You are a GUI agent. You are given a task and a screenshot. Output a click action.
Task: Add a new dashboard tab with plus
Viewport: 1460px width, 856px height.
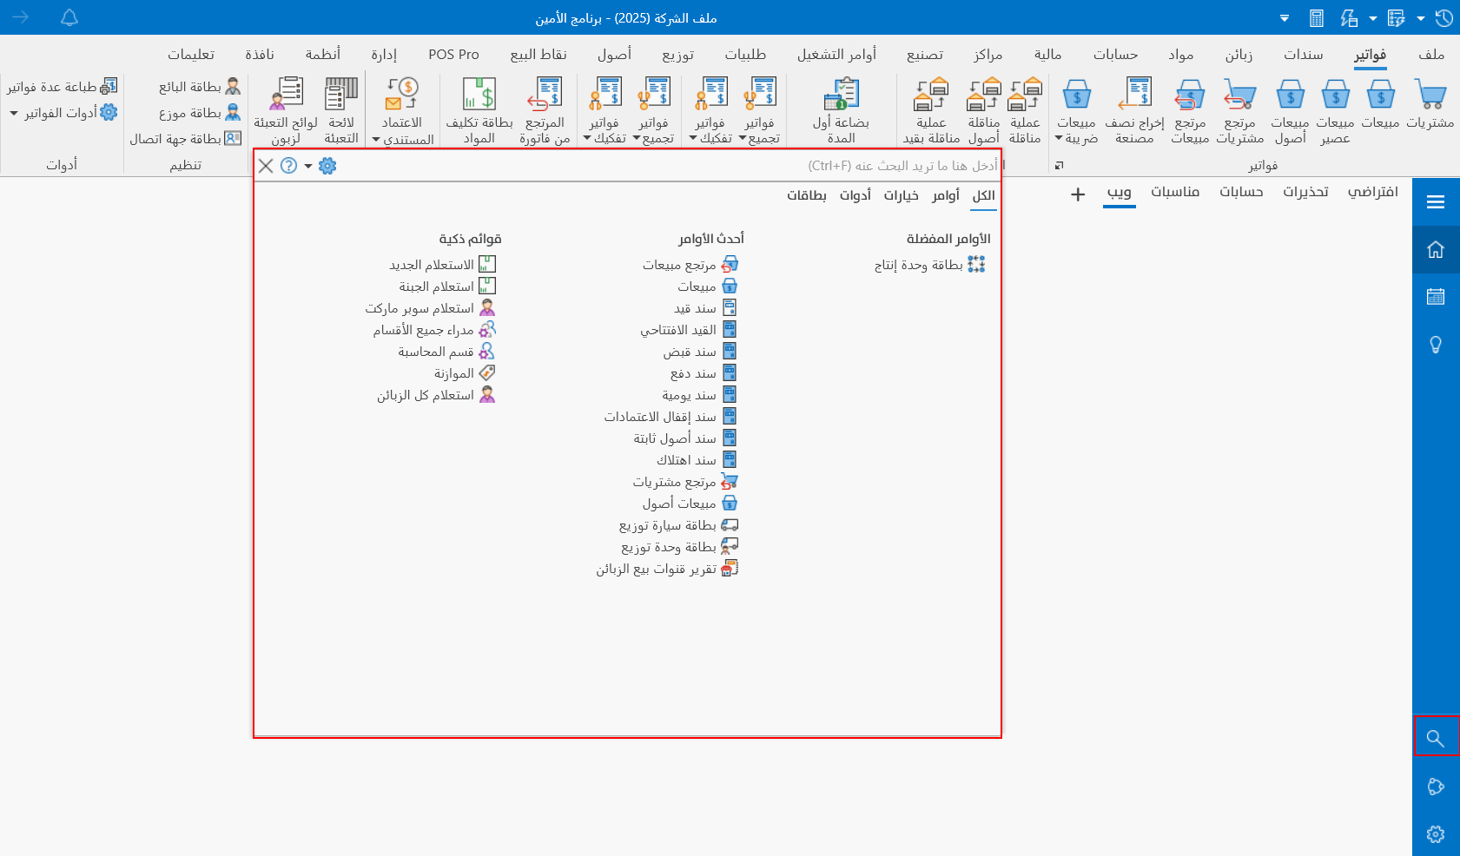[1078, 194]
